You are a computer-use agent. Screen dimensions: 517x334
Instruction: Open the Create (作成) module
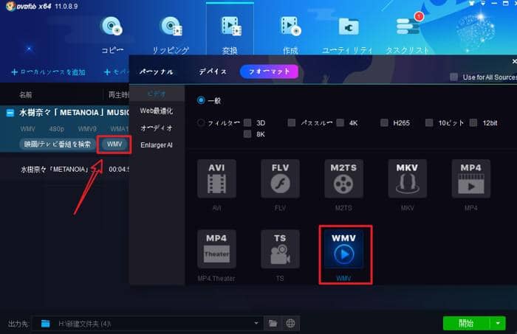coord(290,35)
